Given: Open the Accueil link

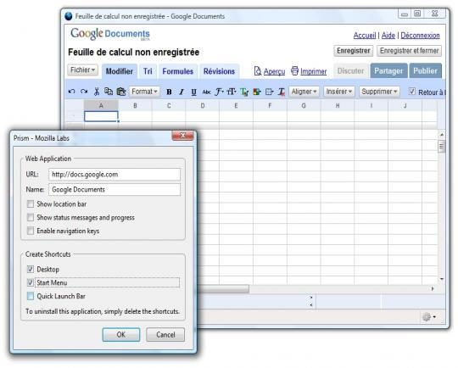Looking at the screenshot, I should pyautogui.click(x=365, y=36).
